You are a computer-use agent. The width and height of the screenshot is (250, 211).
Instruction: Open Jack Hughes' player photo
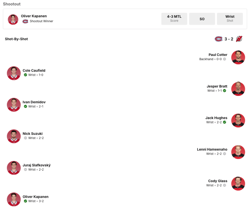pyautogui.click(x=238, y=120)
